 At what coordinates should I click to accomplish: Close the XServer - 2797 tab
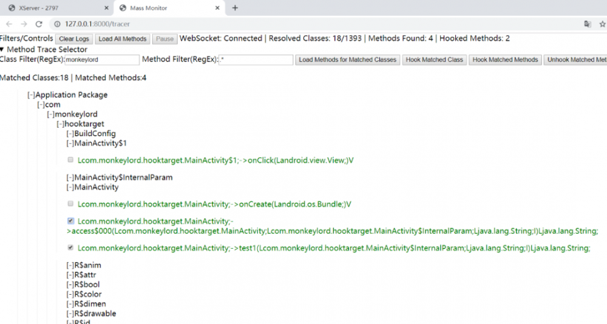coord(106,8)
